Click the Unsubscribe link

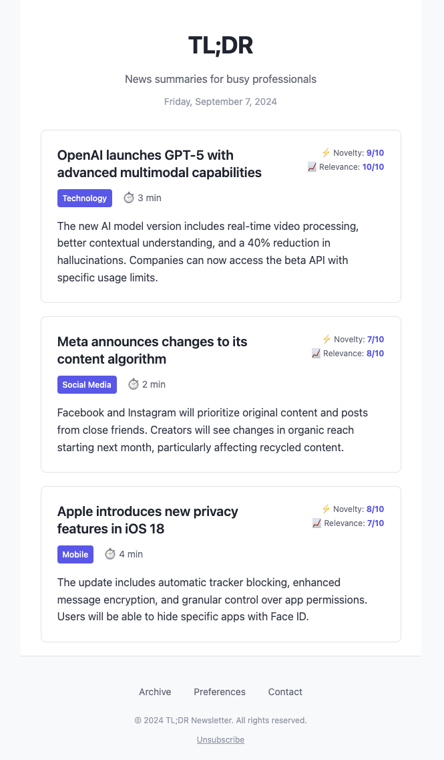(x=220, y=739)
